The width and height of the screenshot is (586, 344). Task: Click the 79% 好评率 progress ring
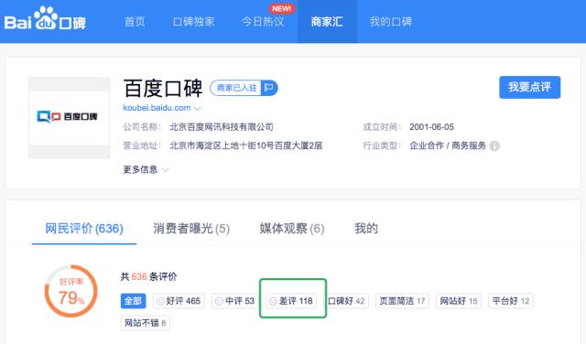tap(71, 291)
